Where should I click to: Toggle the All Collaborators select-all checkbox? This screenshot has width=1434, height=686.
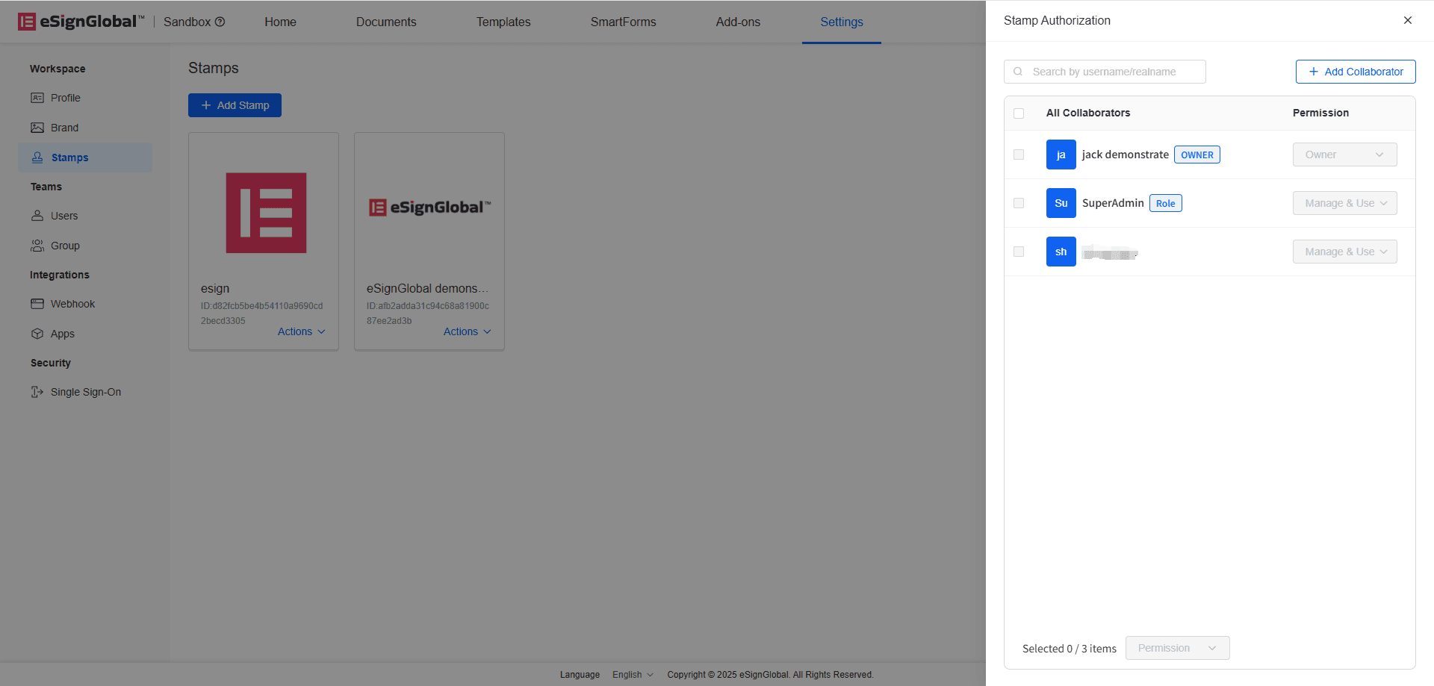point(1019,113)
